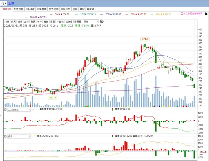Open the 月營收 monthly revenue tab
This screenshot has width=209, height=161.
(x=91, y=9)
